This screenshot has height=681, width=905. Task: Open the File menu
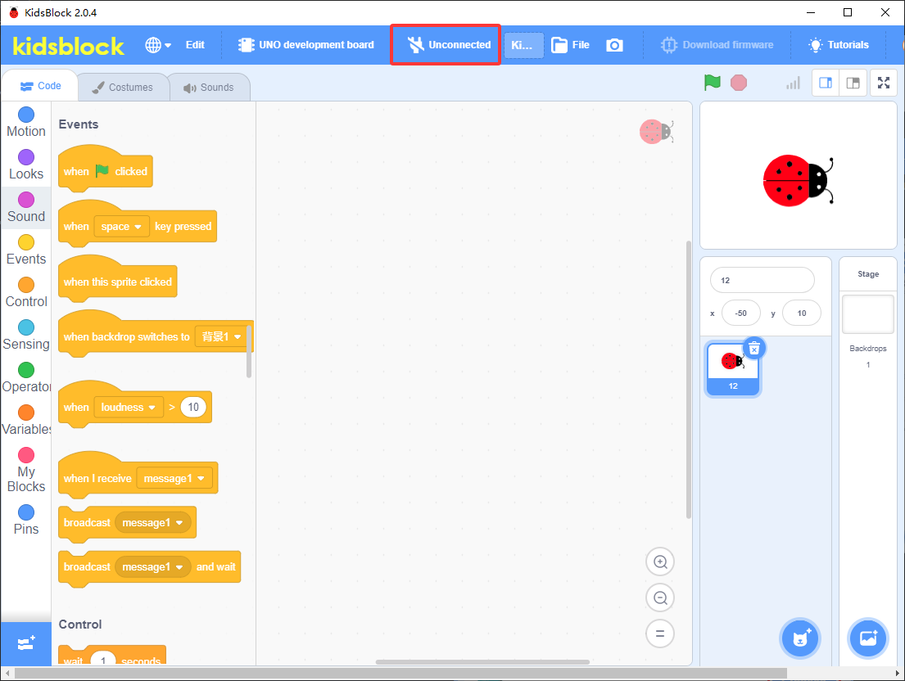click(570, 45)
